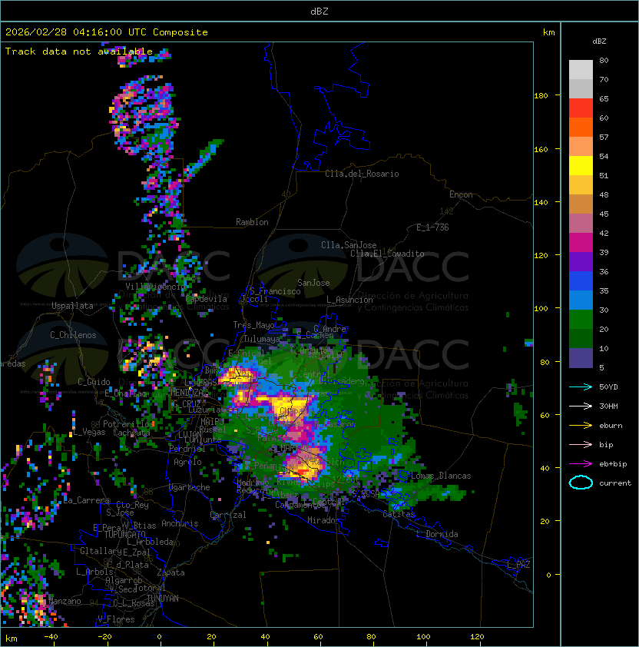Click the 'L_Dormida' map label

coord(437,534)
